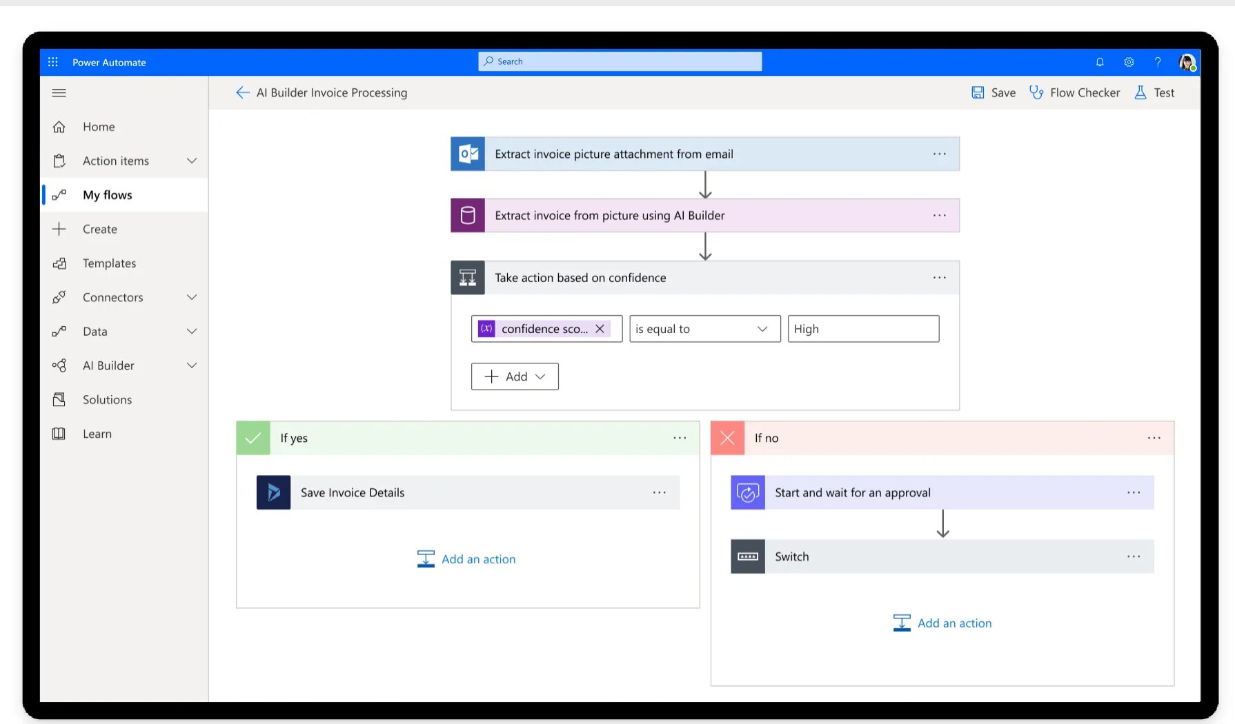Click the AI Builder step purple icon
The width and height of the screenshot is (1235, 724).
point(468,215)
